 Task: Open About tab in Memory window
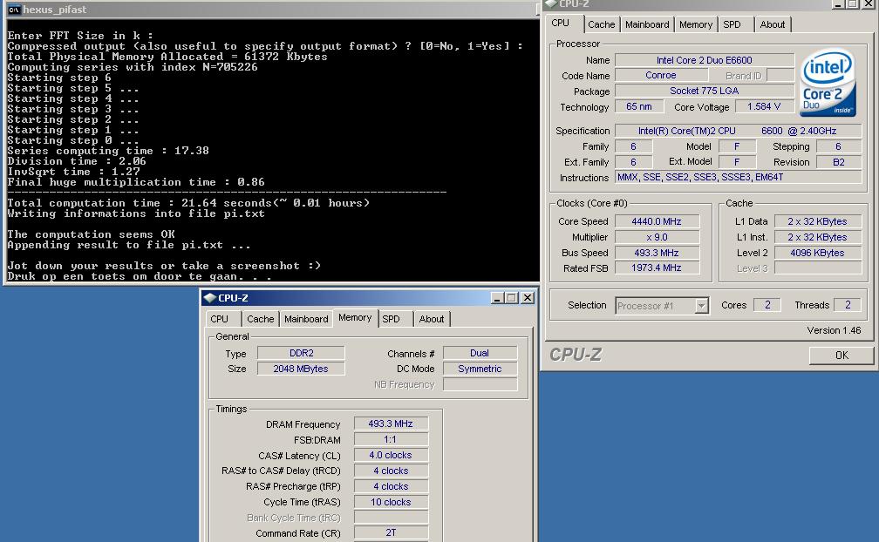[431, 319]
